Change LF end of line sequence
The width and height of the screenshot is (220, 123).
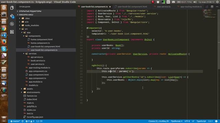point(193,121)
